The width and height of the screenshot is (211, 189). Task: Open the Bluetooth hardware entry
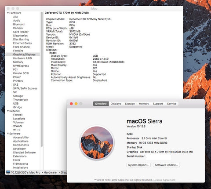pos(19,24)
